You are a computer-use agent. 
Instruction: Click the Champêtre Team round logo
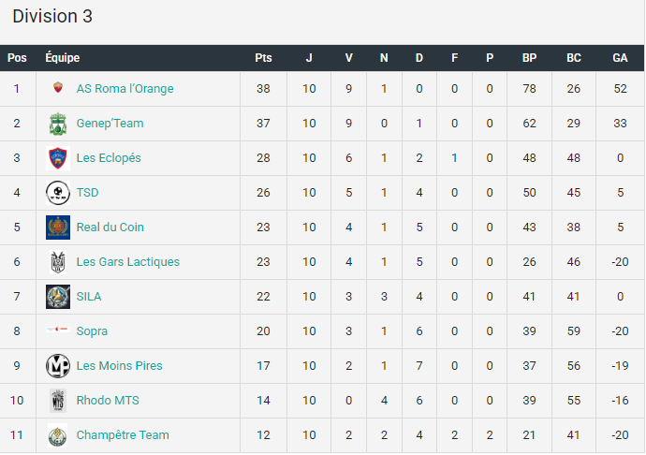tap(58, 434)
